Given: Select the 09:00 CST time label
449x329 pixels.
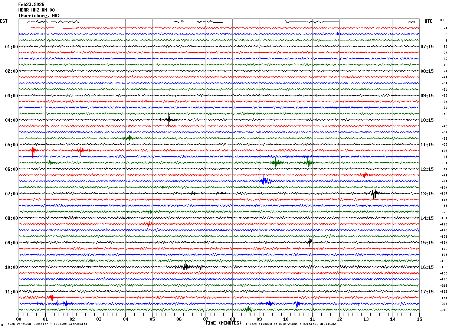Looking at the screenshot, I should tap(11, 243).
